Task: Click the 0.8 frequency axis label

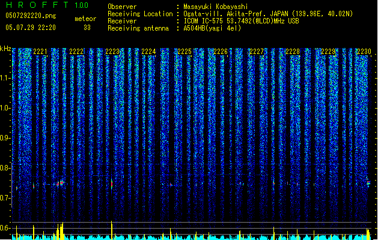Action: (5, 168)
